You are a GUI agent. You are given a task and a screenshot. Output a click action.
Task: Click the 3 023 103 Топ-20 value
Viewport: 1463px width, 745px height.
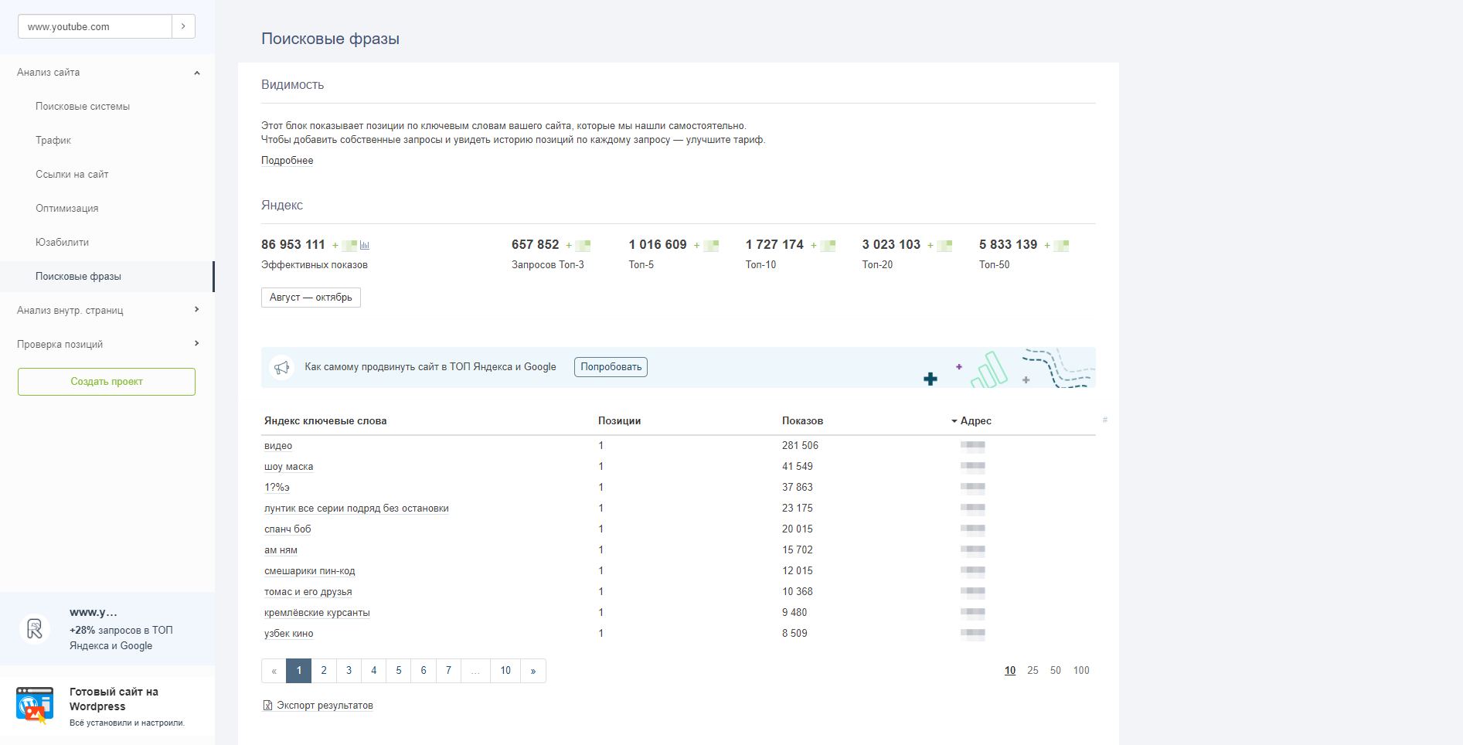click(891, 245)
